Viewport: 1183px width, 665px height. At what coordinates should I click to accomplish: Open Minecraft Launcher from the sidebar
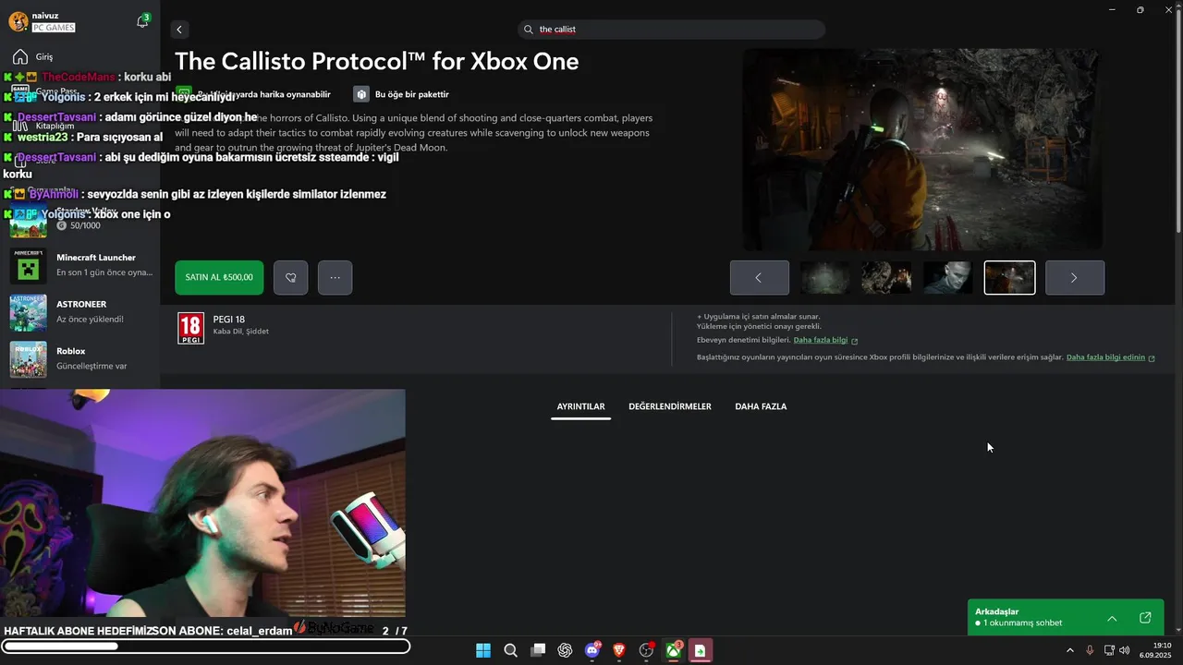[79, 266]
